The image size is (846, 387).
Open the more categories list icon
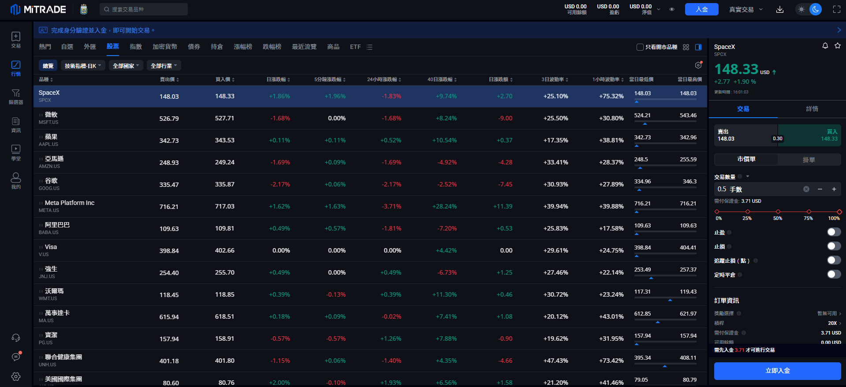pos(369,47)
